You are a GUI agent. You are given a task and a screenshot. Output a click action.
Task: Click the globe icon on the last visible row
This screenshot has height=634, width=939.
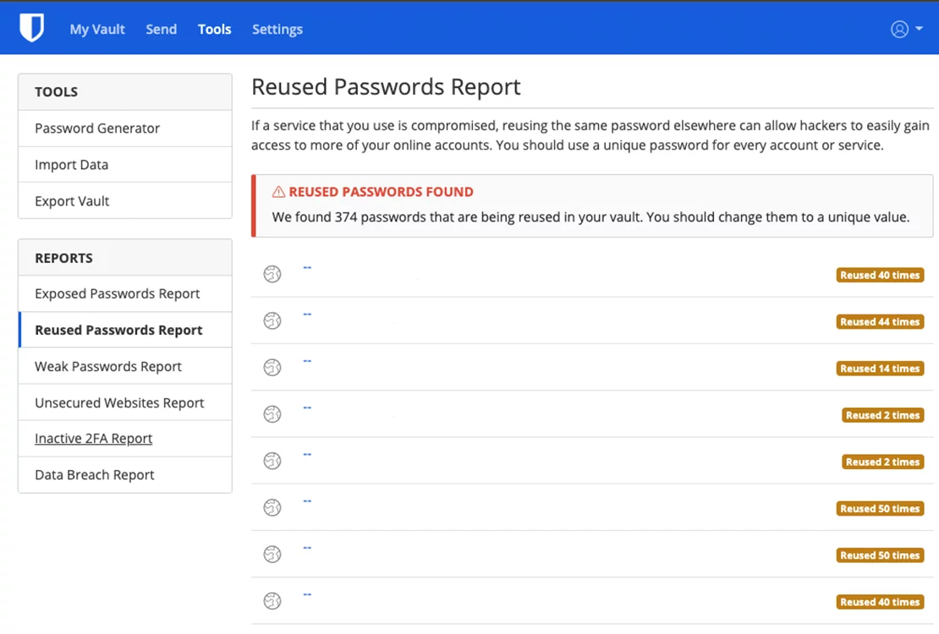[x=272, y=600]
